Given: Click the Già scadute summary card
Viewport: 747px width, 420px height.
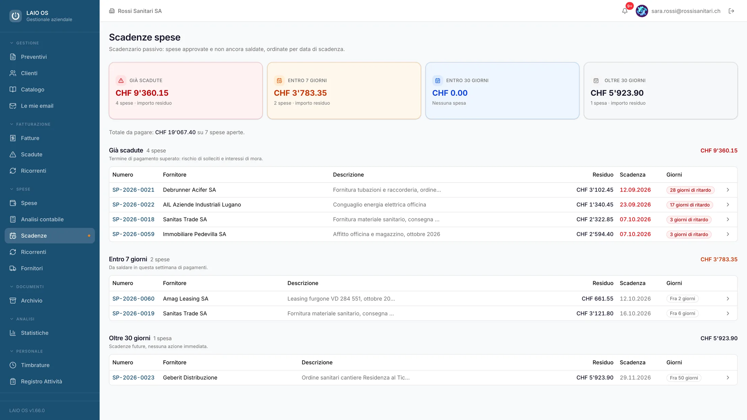Looking at the screenshot, I should [x=186, y=91].
